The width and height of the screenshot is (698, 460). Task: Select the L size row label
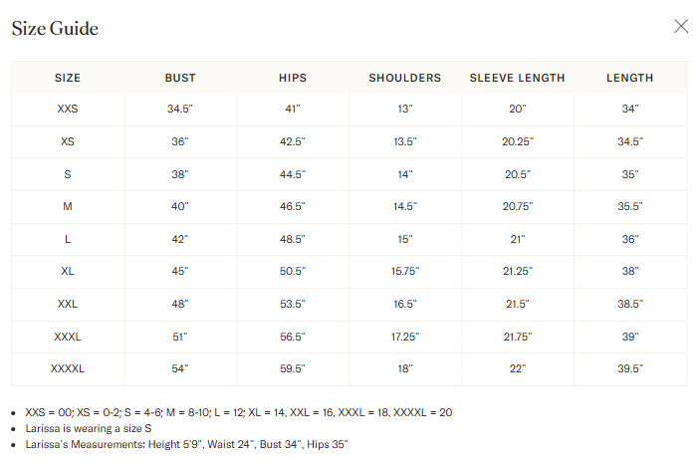[68, 239]
